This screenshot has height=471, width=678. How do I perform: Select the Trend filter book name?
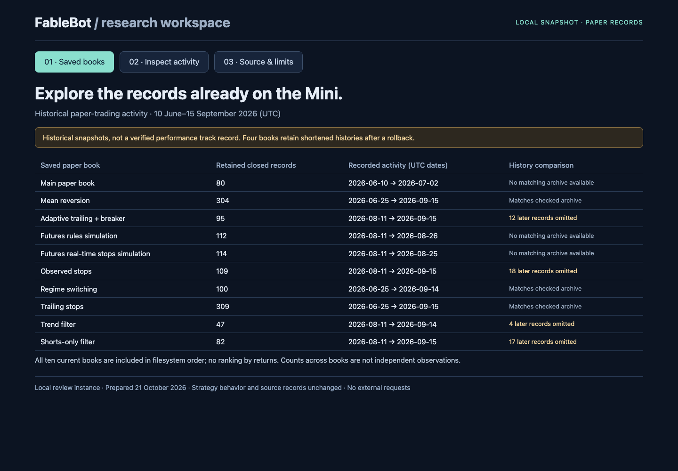coord(58,325)
